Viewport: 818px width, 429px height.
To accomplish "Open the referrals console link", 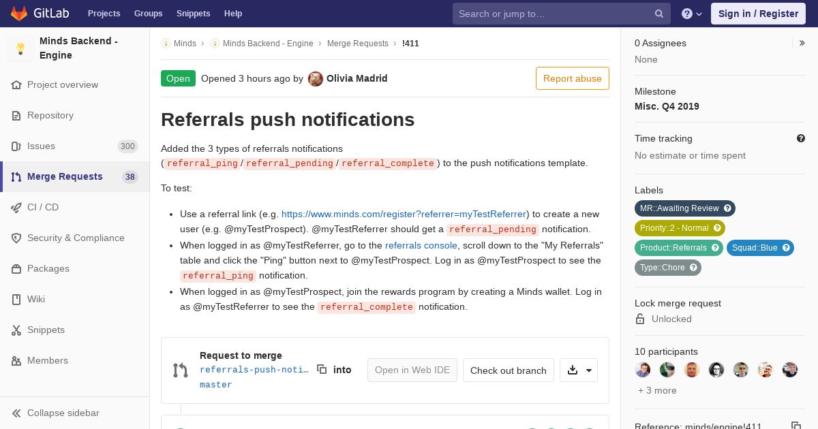I will point(421,245).
